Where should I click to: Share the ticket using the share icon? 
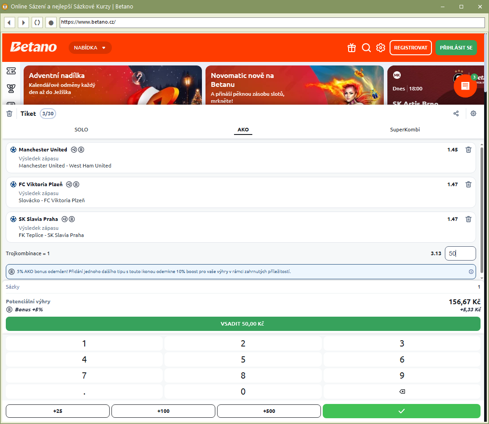pos(456,114)
